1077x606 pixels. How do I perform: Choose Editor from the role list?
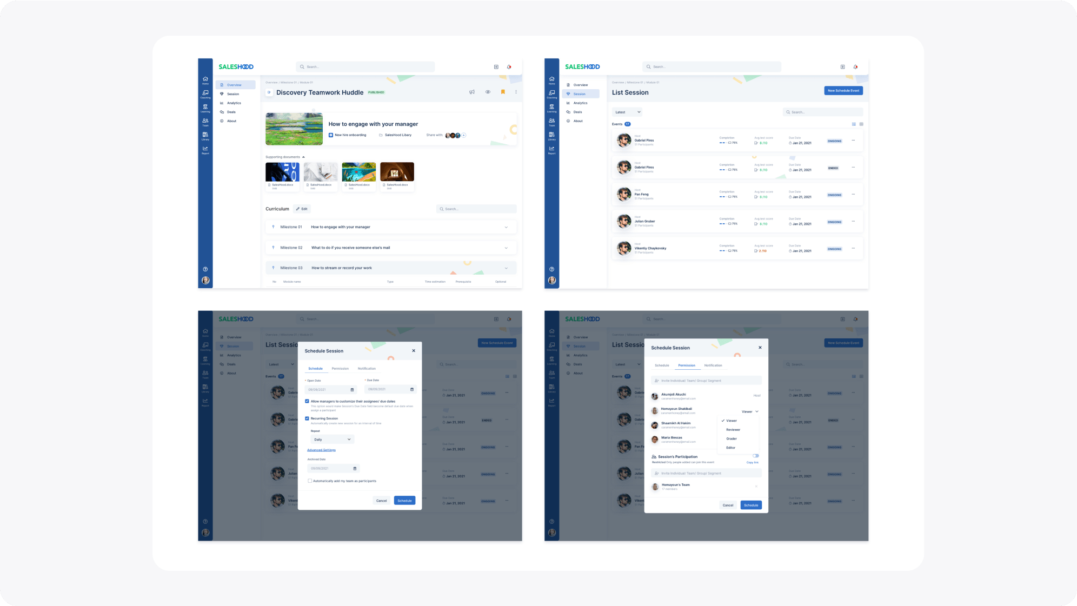(x=730, y=448)
